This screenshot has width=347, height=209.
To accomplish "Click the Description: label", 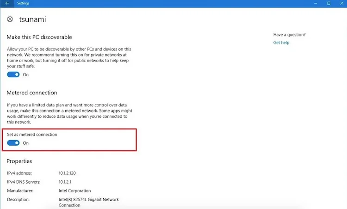I will click(18, 199).
